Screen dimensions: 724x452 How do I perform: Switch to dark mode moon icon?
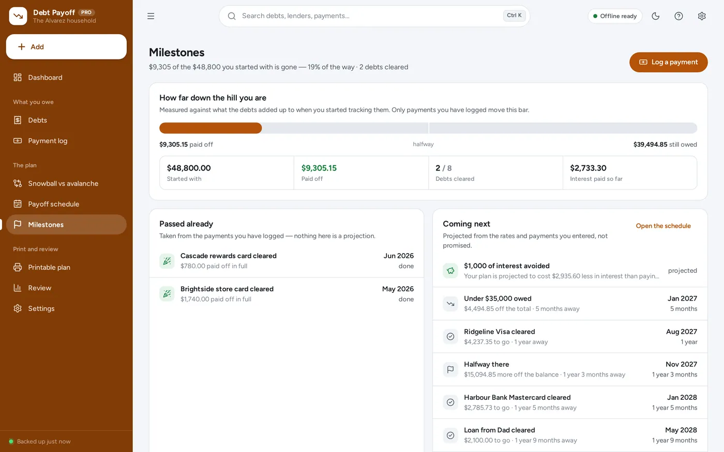(656, 16)
